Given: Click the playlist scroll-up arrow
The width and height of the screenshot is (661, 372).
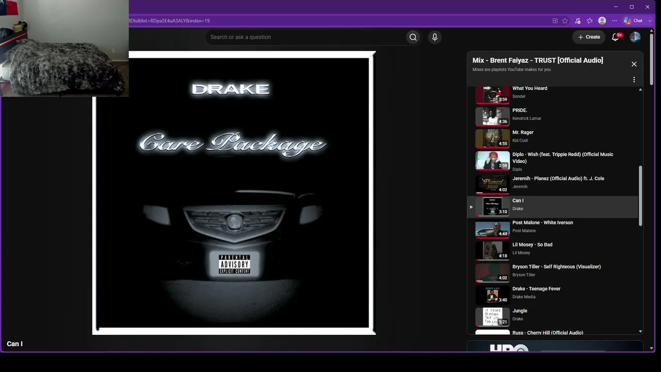Looking at the screenshot, I should (x=641, y=89).
